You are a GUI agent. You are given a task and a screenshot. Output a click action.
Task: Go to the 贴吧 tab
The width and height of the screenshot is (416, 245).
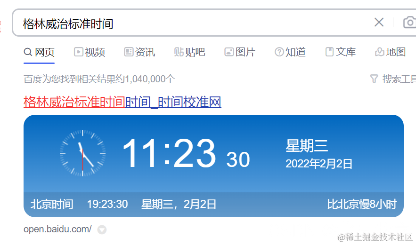(x=189, y=52)
